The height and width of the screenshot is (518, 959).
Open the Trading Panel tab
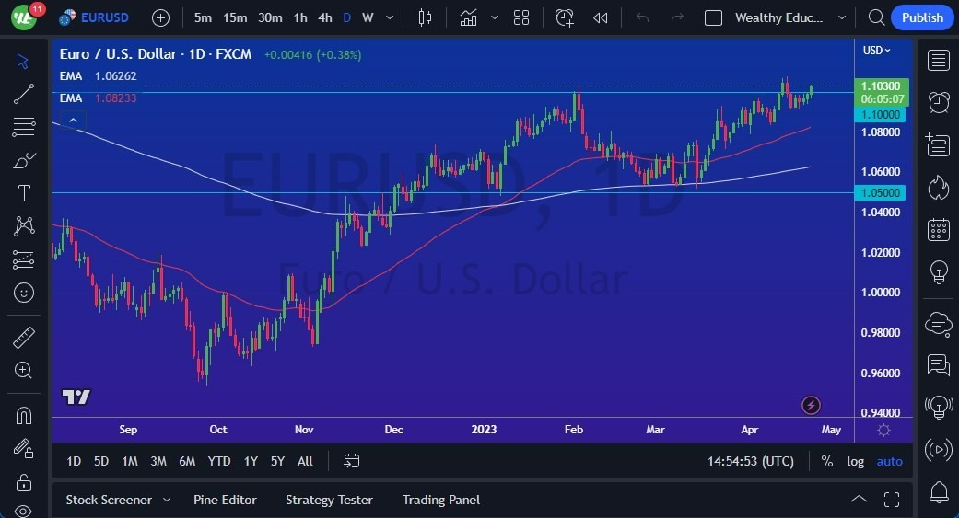coord(441,500)
